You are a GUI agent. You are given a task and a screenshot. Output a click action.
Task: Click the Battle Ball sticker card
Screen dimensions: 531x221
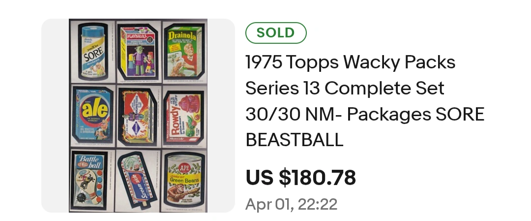coord(88,180)
